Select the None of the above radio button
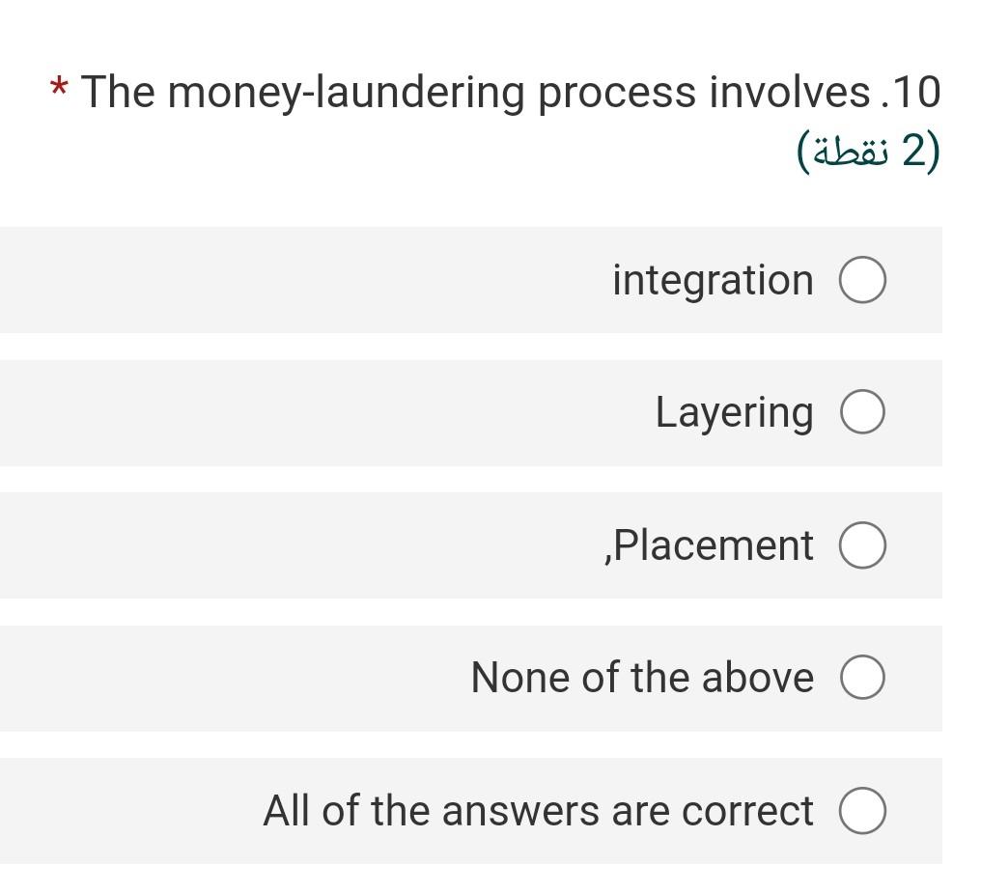 (x=862, y=678)
